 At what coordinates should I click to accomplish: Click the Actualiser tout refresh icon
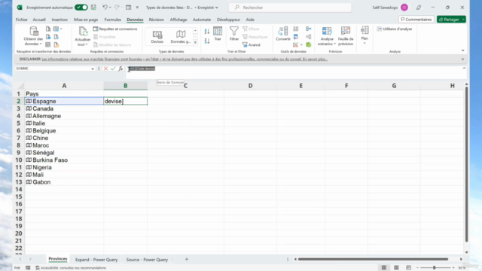click(x=82, y=32)
